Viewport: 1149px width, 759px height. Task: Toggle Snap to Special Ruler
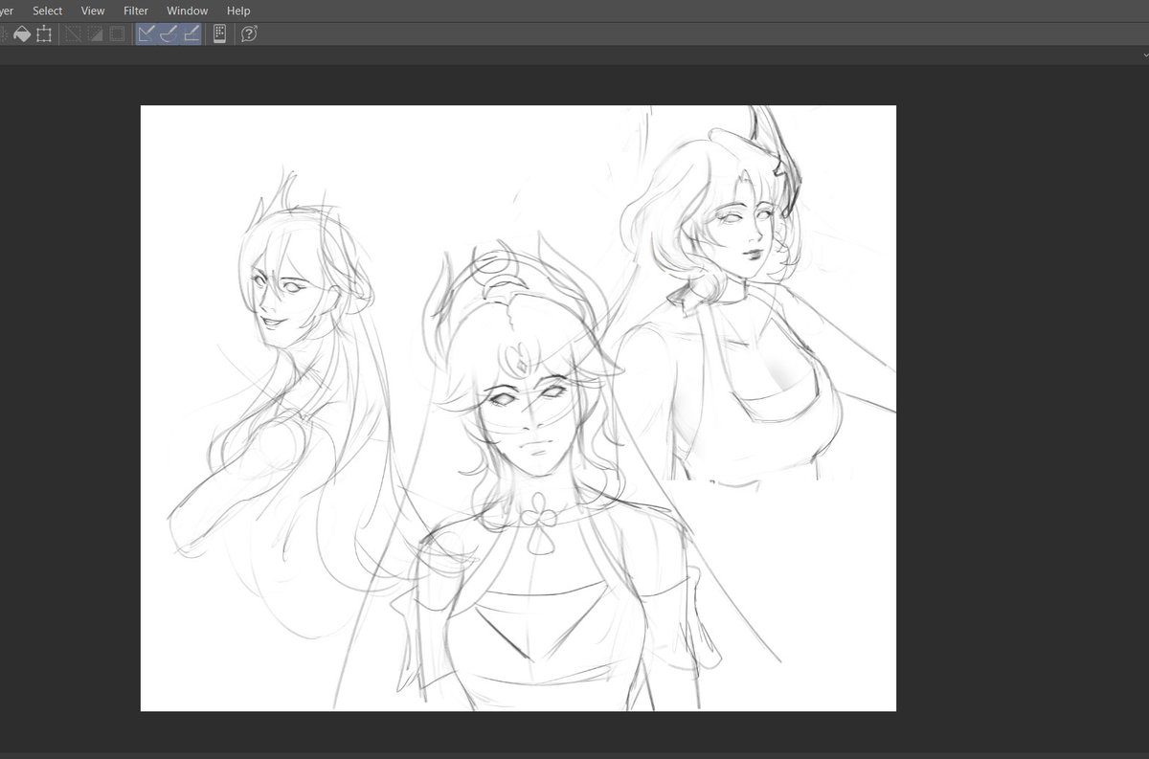169,34
